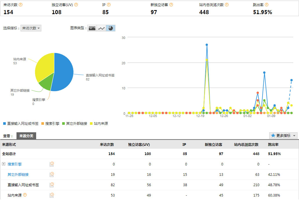Screen dimensions: 299x200
Task: Open trend icon for 直接输入网址或书签 row
Action: [52, 185]
